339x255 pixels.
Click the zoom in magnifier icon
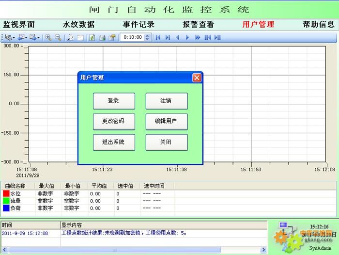pos(48,37)
